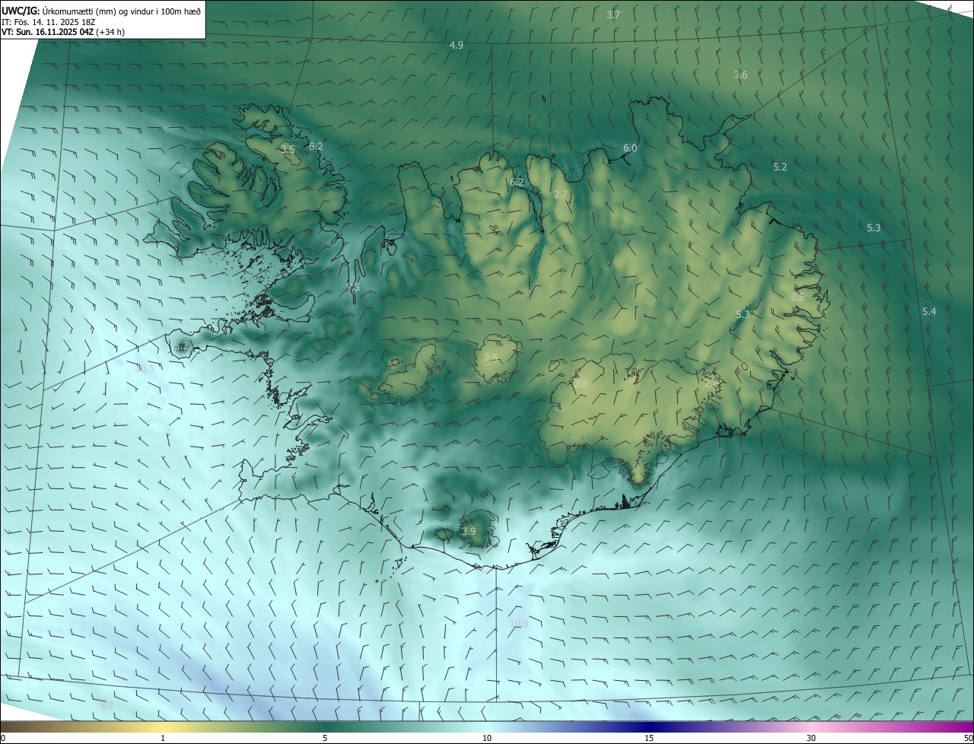Click the 6.0 value on the north coast
Image resolution: width=974 pixels, height=744 pixels.
[630, 148]
